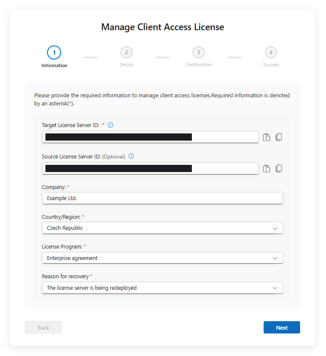This screenshot has width=326, height=356.
Task: Select step 3 Confirmation circle
Action: pos(199,52)
